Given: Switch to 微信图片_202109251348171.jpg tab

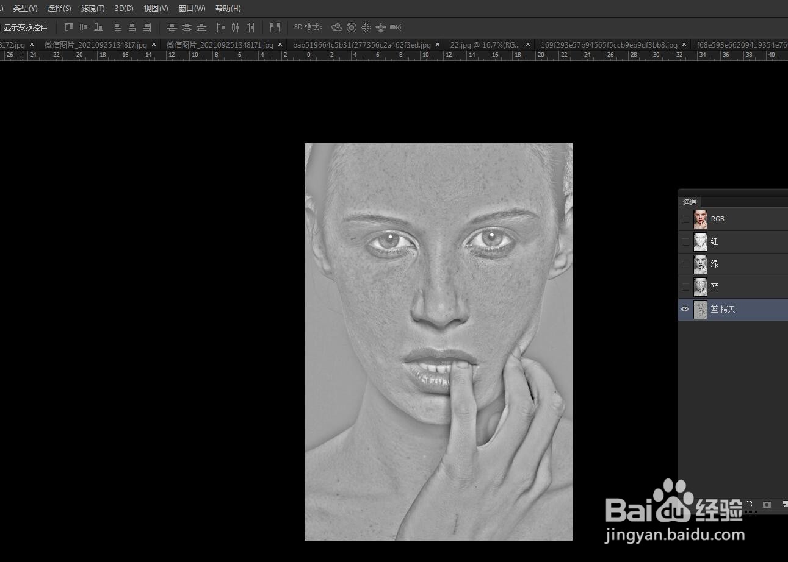Looking at the screenshot, I should pos(220,45).
